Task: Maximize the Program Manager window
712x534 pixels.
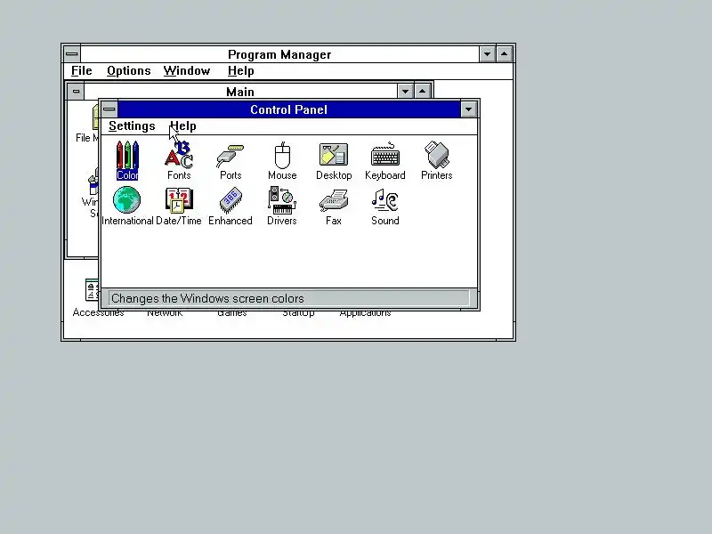Action: pyautogui.click(x=505, y=54)
